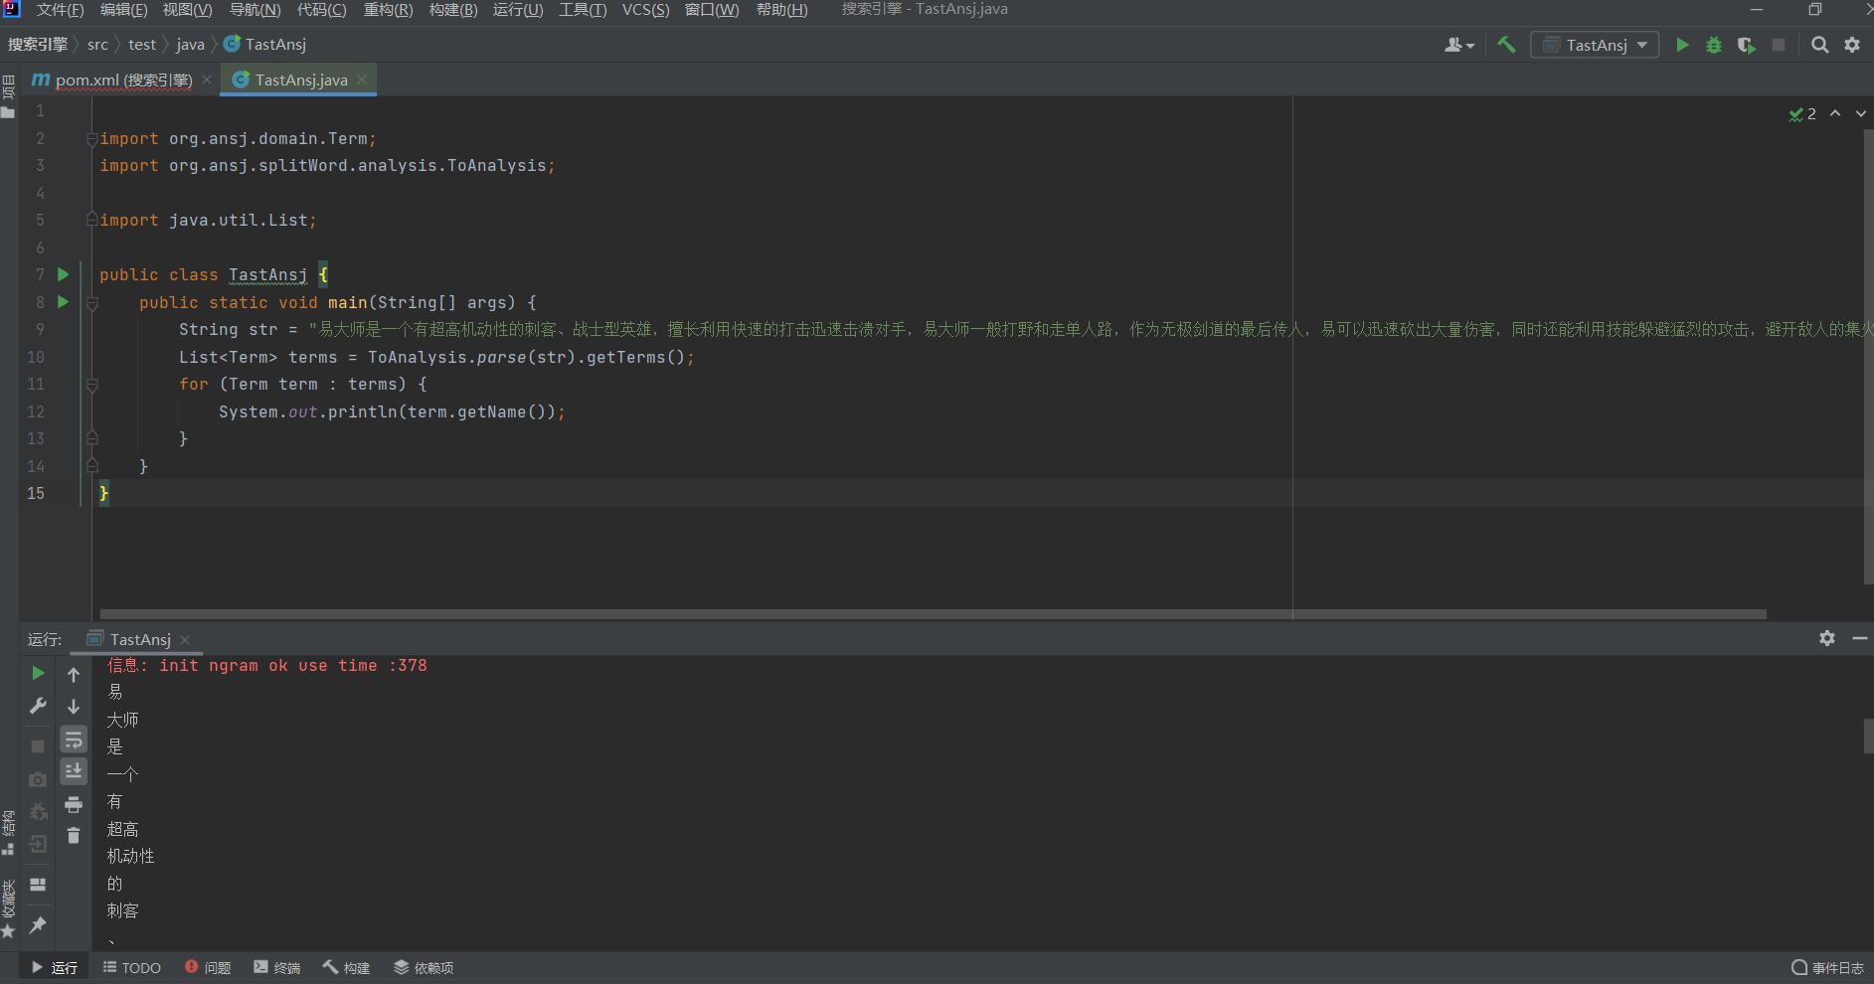Open the 代码(C) menu

[321, 10]
